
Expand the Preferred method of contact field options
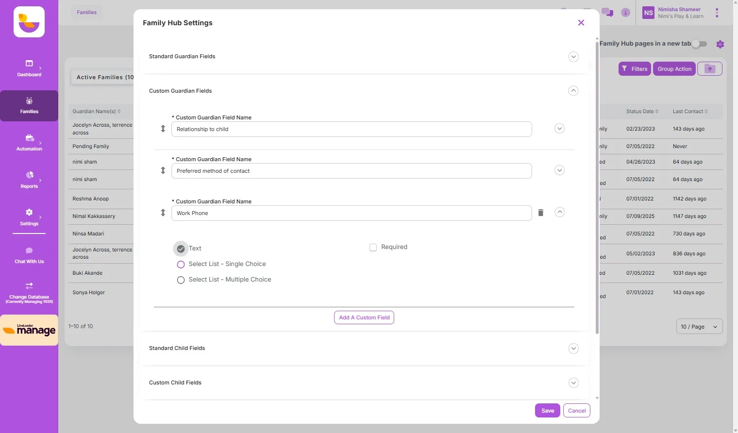click(x=559, y=170)
